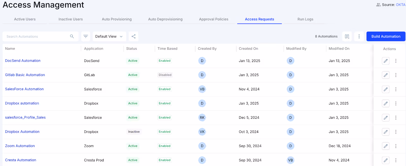The height and width of the screenshot is (166, 406).
Task: Open row menu for SalesForce Automation
Action: coord(396,89)
